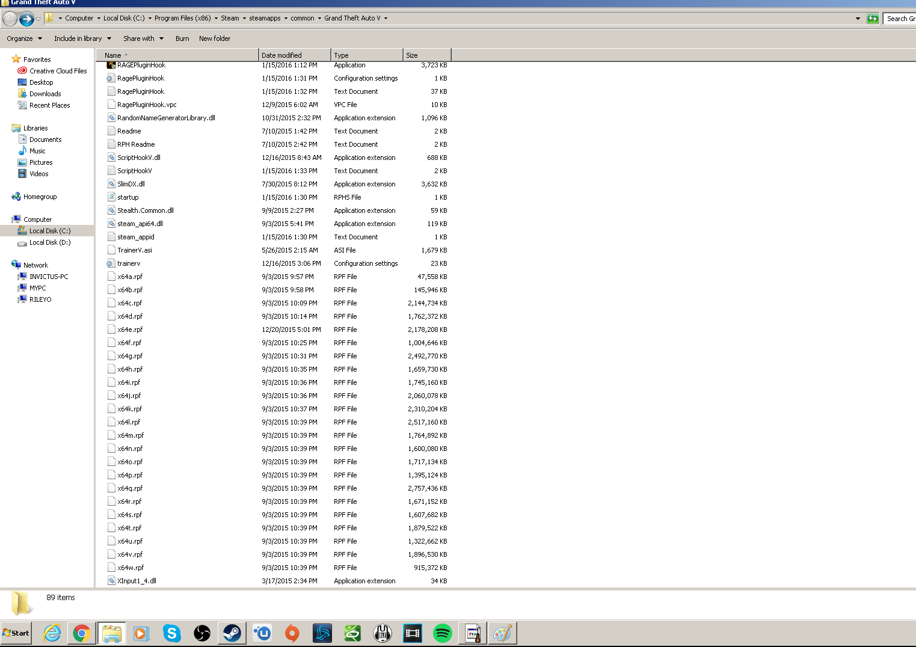Click the trainerv configuration settings file icon
The image size is (916, 647).
pos(111,263)
